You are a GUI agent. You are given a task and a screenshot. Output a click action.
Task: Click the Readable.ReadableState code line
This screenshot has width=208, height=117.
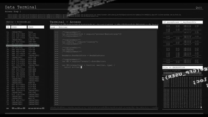[83, 56]
